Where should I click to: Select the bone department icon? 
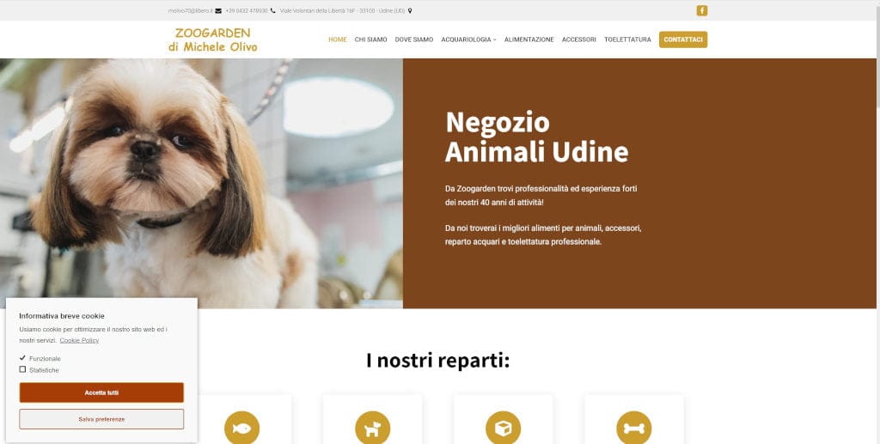tap(634, 428)
